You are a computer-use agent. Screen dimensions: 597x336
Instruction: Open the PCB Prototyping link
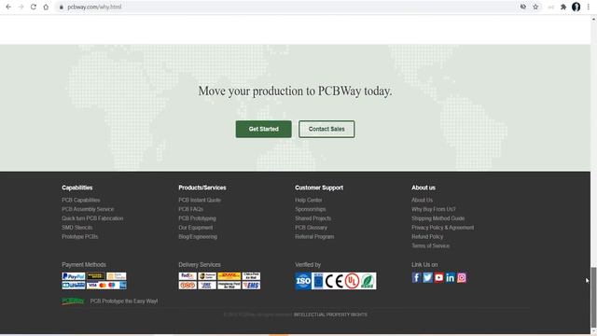197,218
